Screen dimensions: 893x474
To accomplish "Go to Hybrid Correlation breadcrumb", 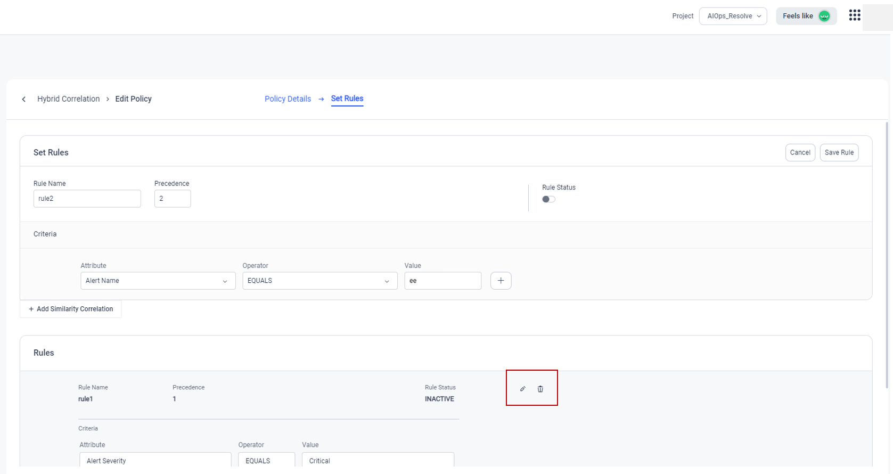I will pyautogui.click(x=68, y=99).
